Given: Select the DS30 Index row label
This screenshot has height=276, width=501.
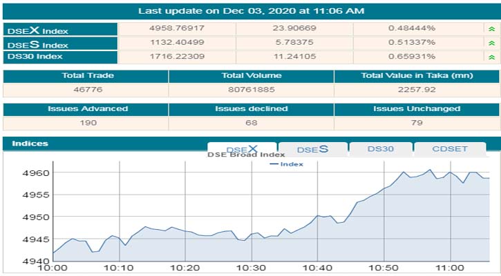Looking at the screenshot, I should (38, 57).
